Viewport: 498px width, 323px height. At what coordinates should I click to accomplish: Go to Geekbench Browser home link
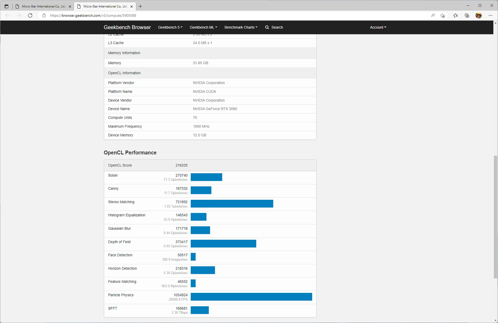coord(127,27)
